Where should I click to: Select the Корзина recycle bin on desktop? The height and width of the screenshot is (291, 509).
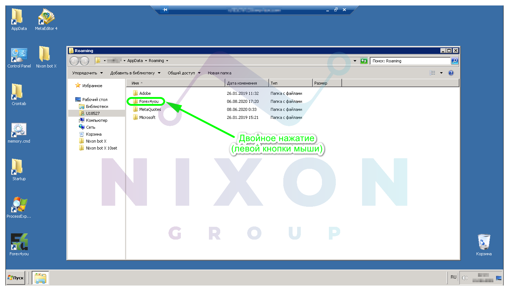tap(484, 245)
